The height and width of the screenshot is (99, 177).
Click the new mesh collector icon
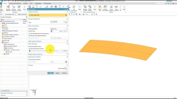(66, 62)
